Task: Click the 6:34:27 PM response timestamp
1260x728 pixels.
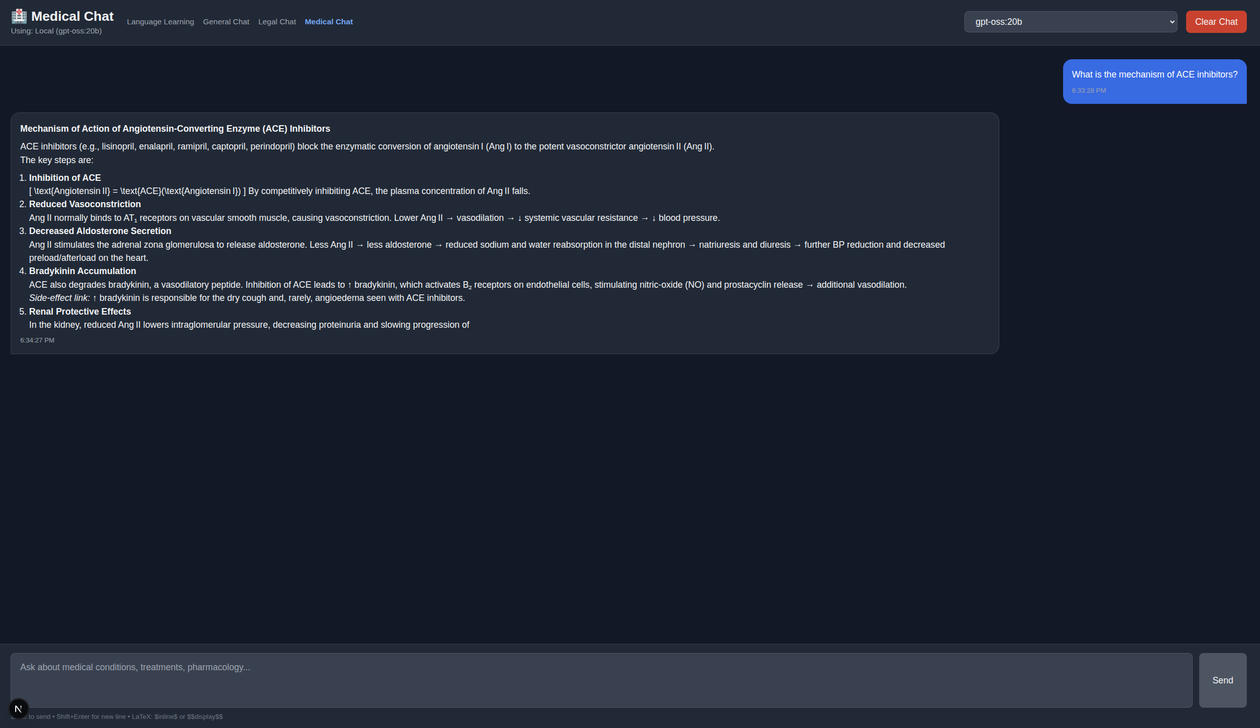Action: (37, 340)
